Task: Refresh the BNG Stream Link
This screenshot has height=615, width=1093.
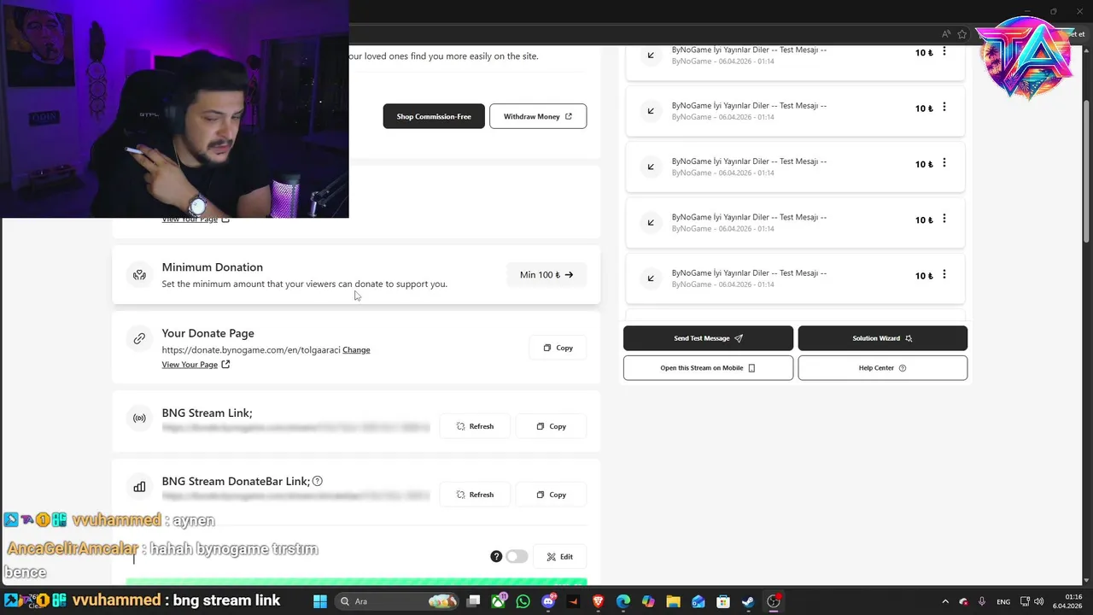Action: pos(475,426)
